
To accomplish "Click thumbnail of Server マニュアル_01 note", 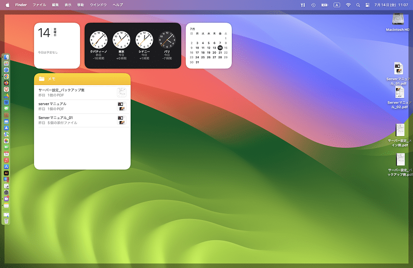I will (121, 120).
